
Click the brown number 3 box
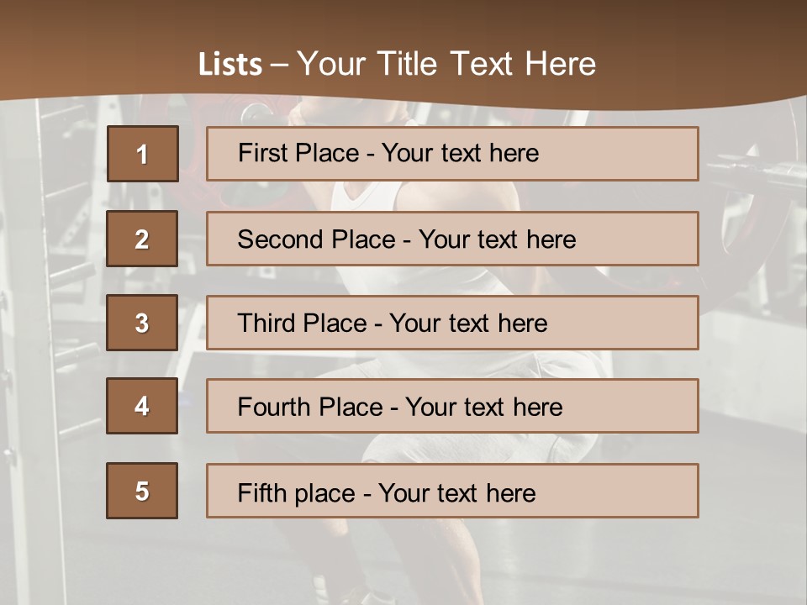point(142,323)
